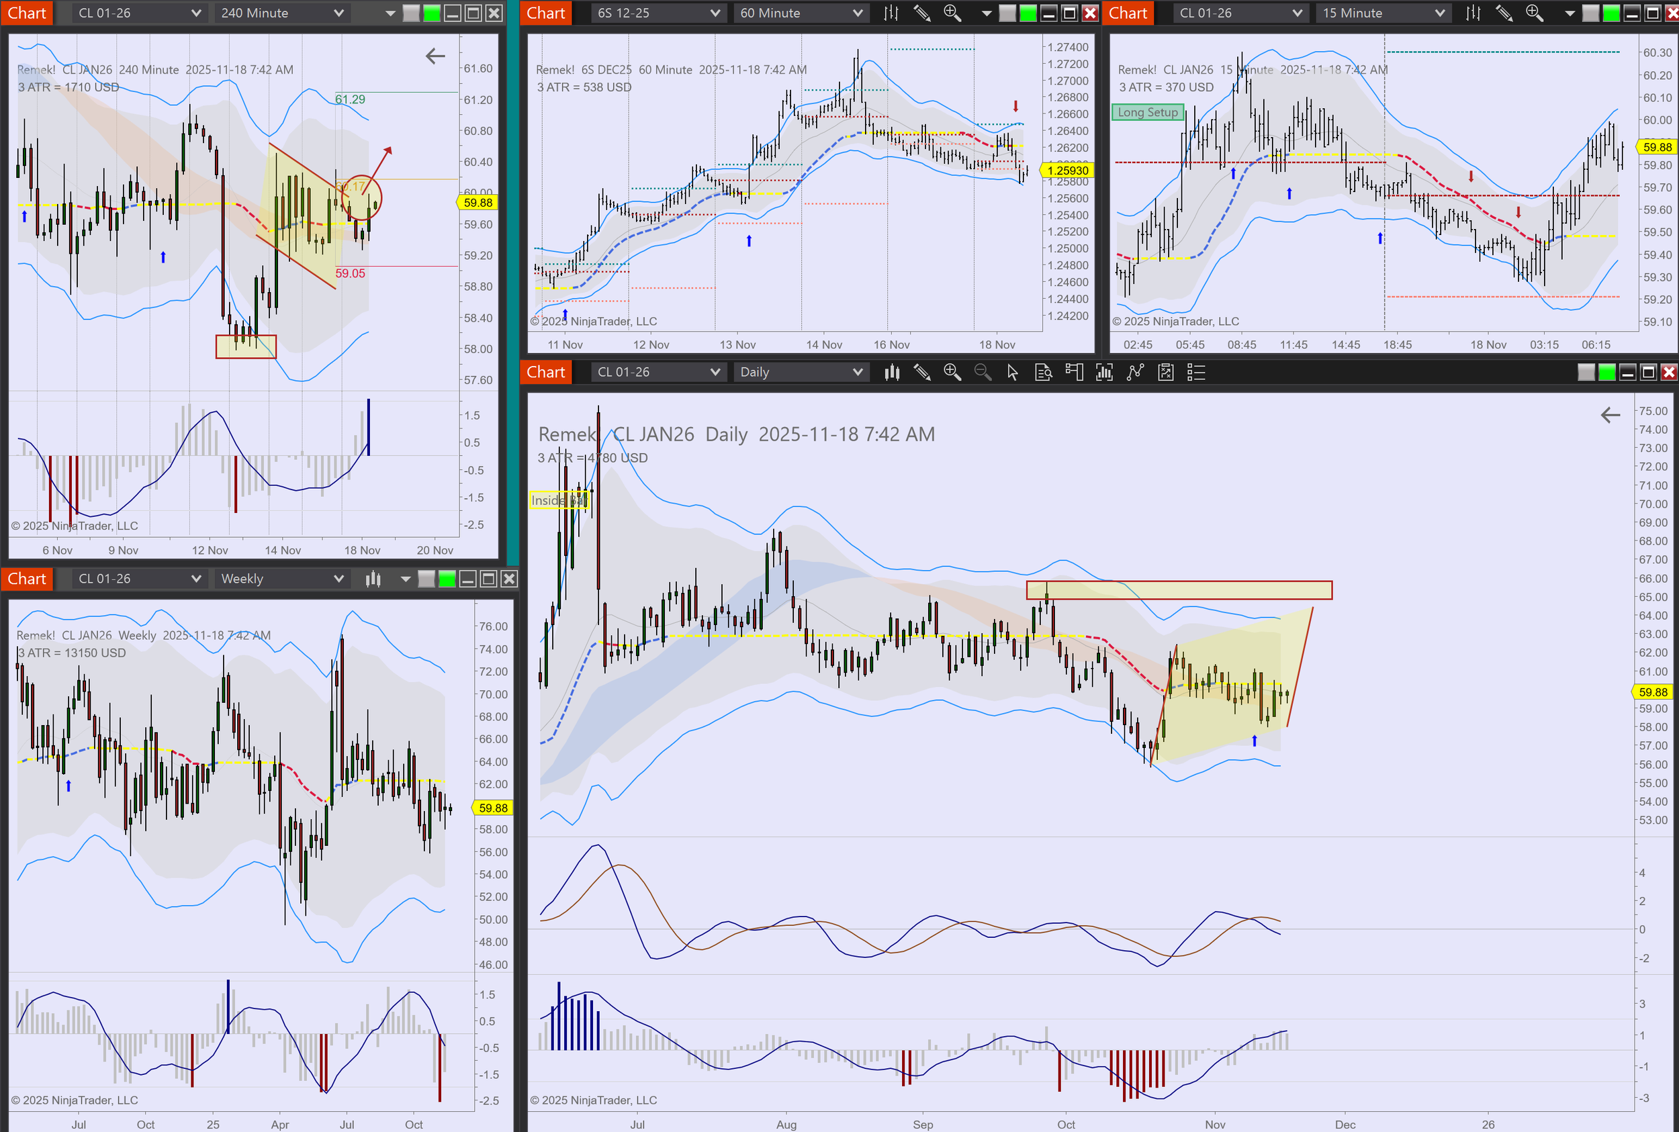Viewport: 1679px width, 1132px height.
Task: Select cursor pointer tool on Daily chart
Action: point(1013,373)
